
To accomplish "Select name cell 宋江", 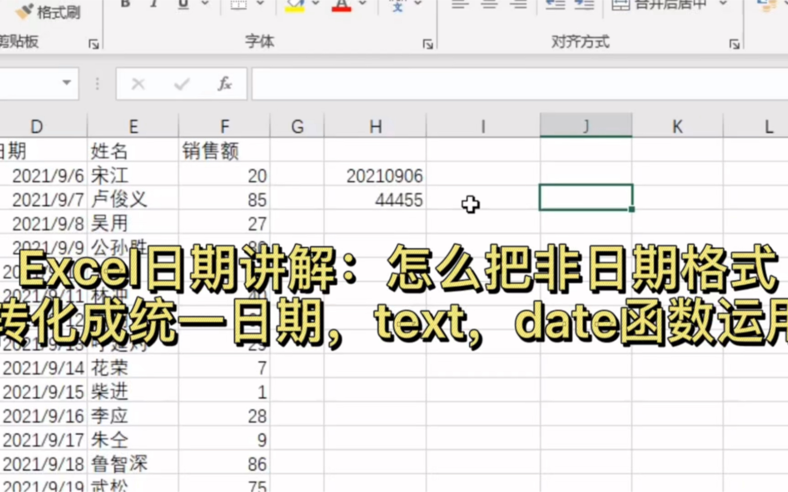I will pyautogui.click(x=133, y=175).
